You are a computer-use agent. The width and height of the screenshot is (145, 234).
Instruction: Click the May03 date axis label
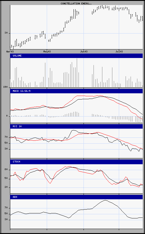47,52
